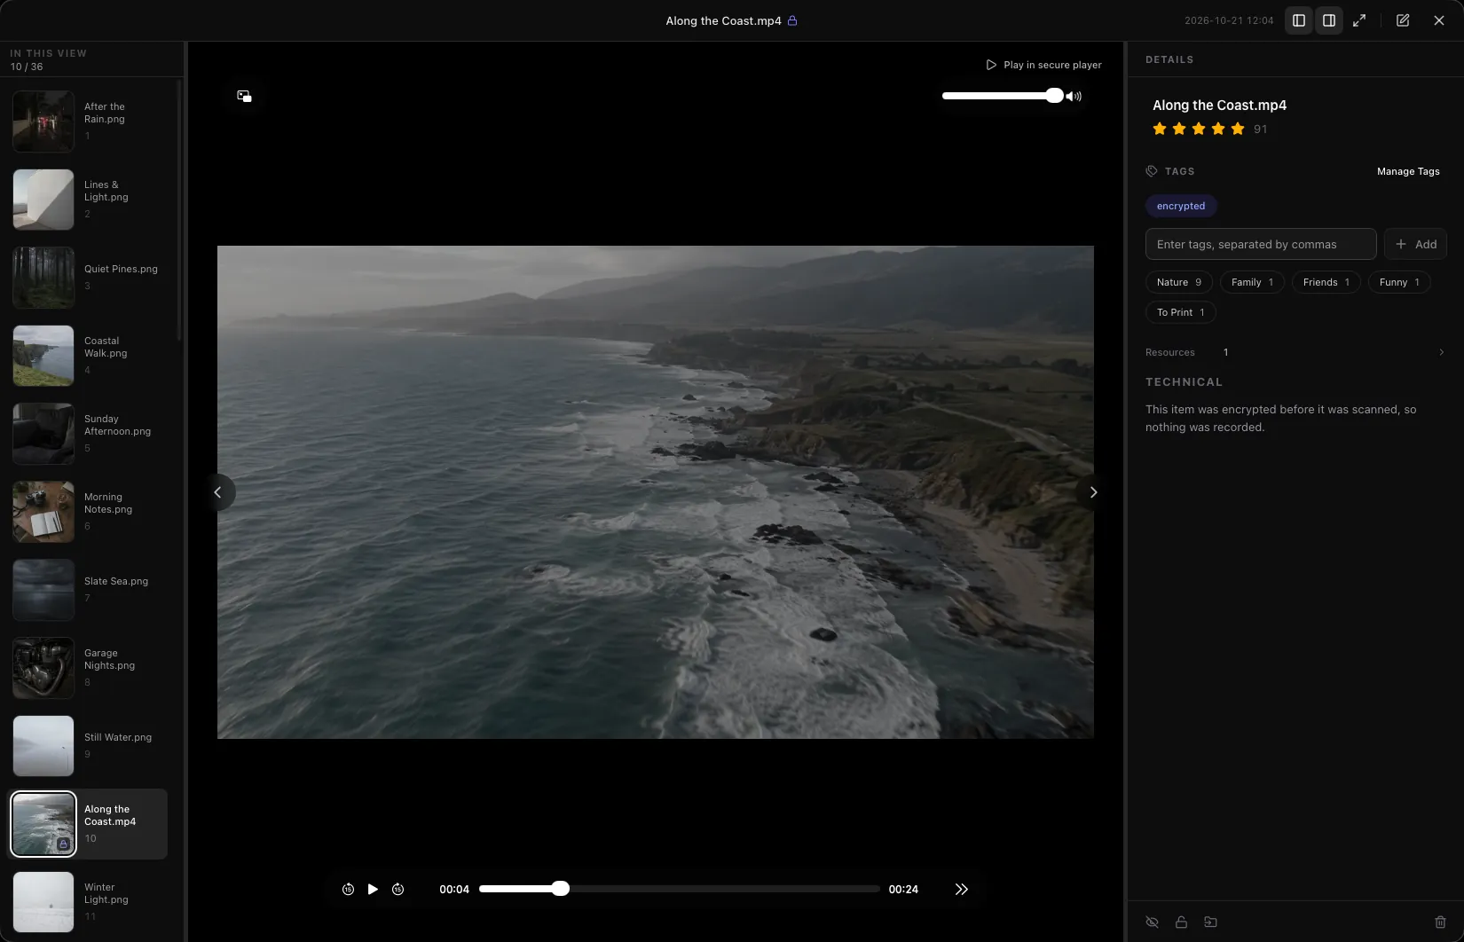Delete item with the trash icon

(x=1440, y=922)
